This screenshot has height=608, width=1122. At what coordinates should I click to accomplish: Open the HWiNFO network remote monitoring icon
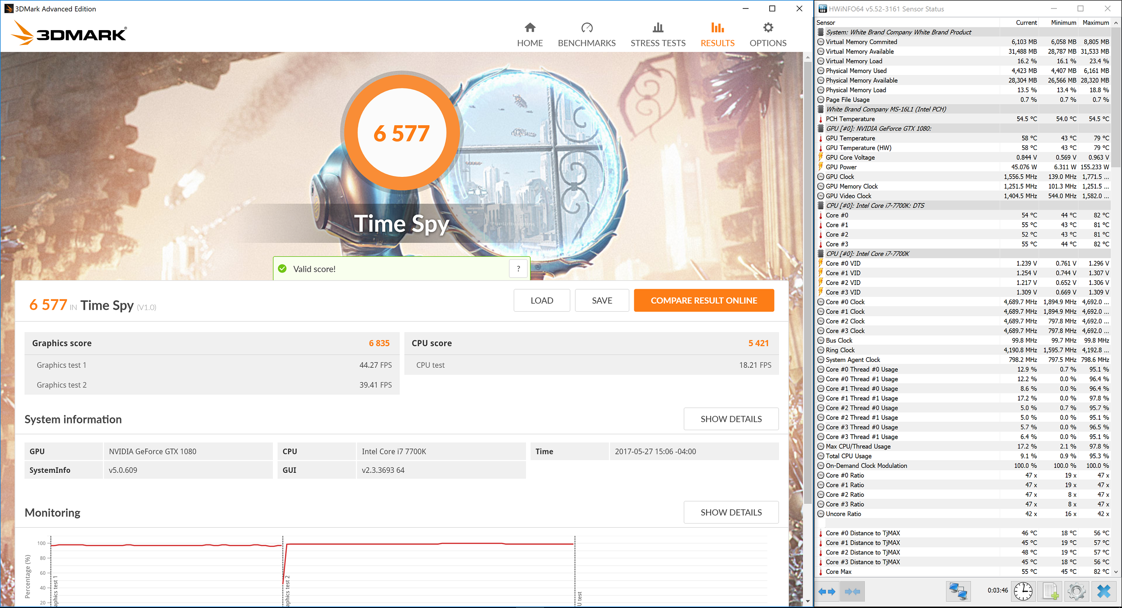click(958, 591)
